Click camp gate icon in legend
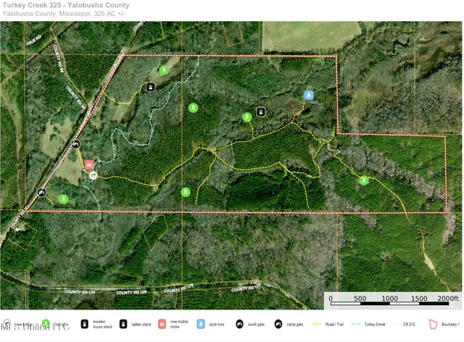This screenshot has width=464, height=342. click(x=278, y=325)
